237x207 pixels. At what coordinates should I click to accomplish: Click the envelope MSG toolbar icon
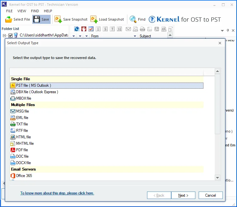coord(128,29)
